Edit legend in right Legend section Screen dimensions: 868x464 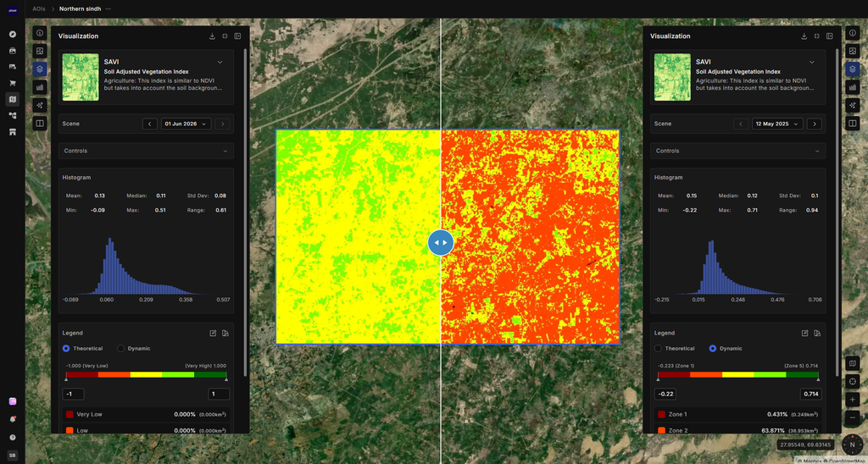coord(804,333)
